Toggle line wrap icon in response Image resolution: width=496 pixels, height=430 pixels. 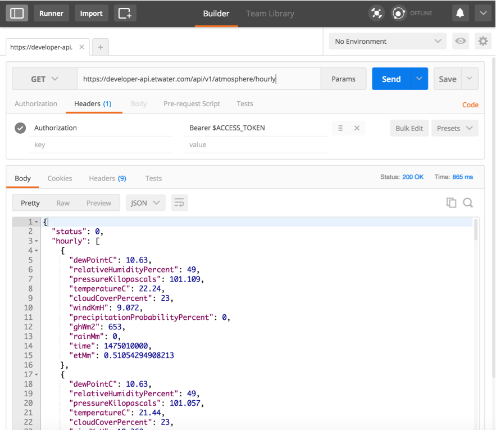click(x=179, y=203)
